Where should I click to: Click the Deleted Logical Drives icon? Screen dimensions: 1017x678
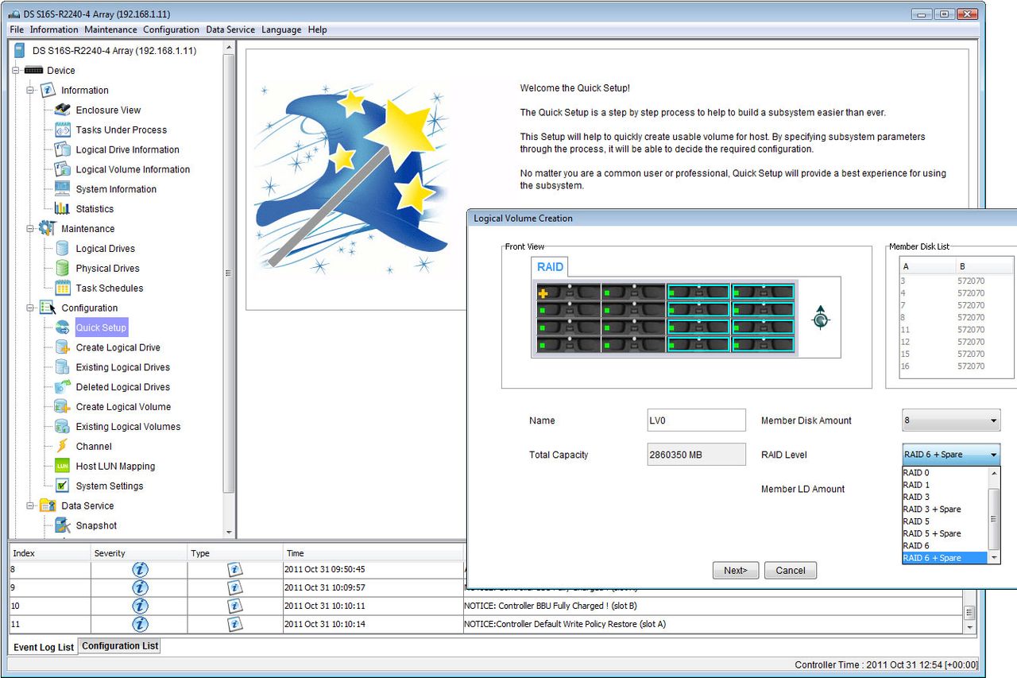coord(63,387)
